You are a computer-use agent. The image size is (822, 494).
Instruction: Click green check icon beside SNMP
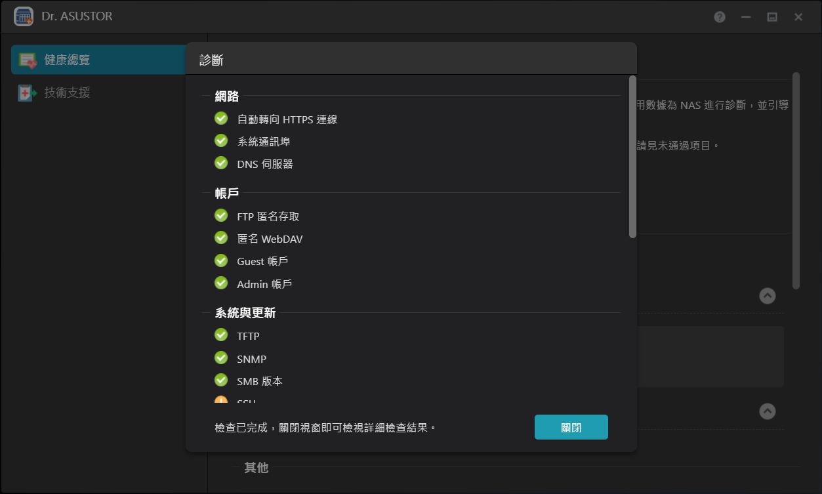click(x=221, y=358)
